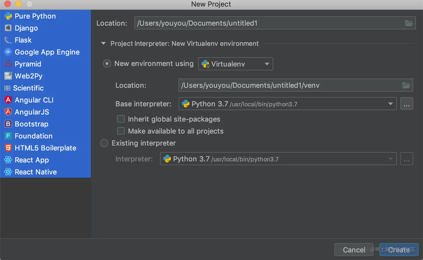Screen dimensions: 423x260
Task: Enable Inherit global site-packages checkbox
Action: pos(121,119)
